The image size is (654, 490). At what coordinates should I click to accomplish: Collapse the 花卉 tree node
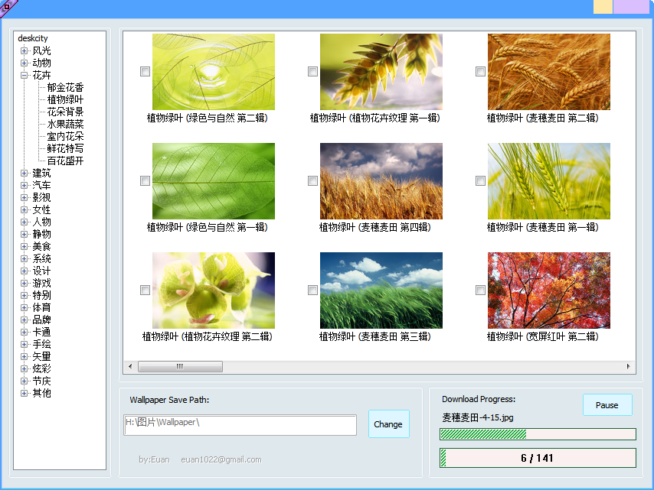pos(25,75)
